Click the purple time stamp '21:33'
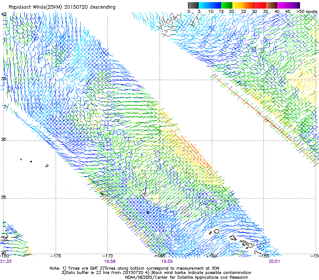Image resolution: width=319 pixels, height=280 pixels. [6, 261]
